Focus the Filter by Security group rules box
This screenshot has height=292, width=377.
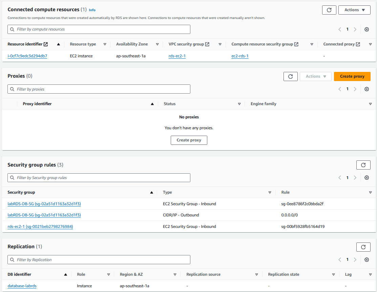point(99,178)
